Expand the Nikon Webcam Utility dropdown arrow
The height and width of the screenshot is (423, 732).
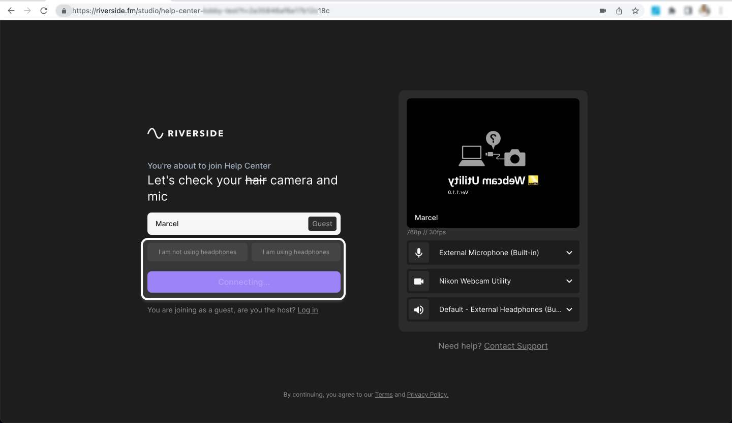pyautogui.click(x=569, y=281)
